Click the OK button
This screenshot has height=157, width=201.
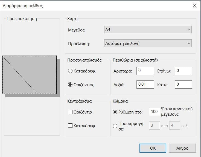[x=153, y=148]
